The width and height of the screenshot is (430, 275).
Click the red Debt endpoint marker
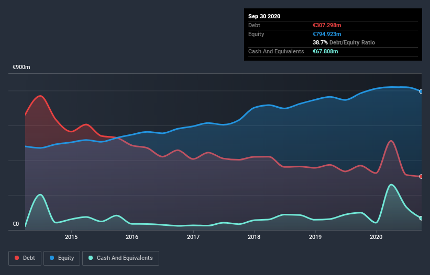[421, 177]
